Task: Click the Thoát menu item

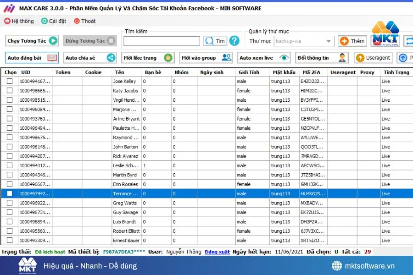Action: point(85,21)
